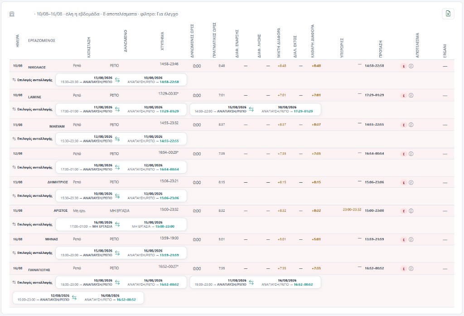Click the ΥΠΕΡΩΡΙΕΣ column header
Image resolution: width=464 pixels, height=316 pixels.
tap(342, 48)
